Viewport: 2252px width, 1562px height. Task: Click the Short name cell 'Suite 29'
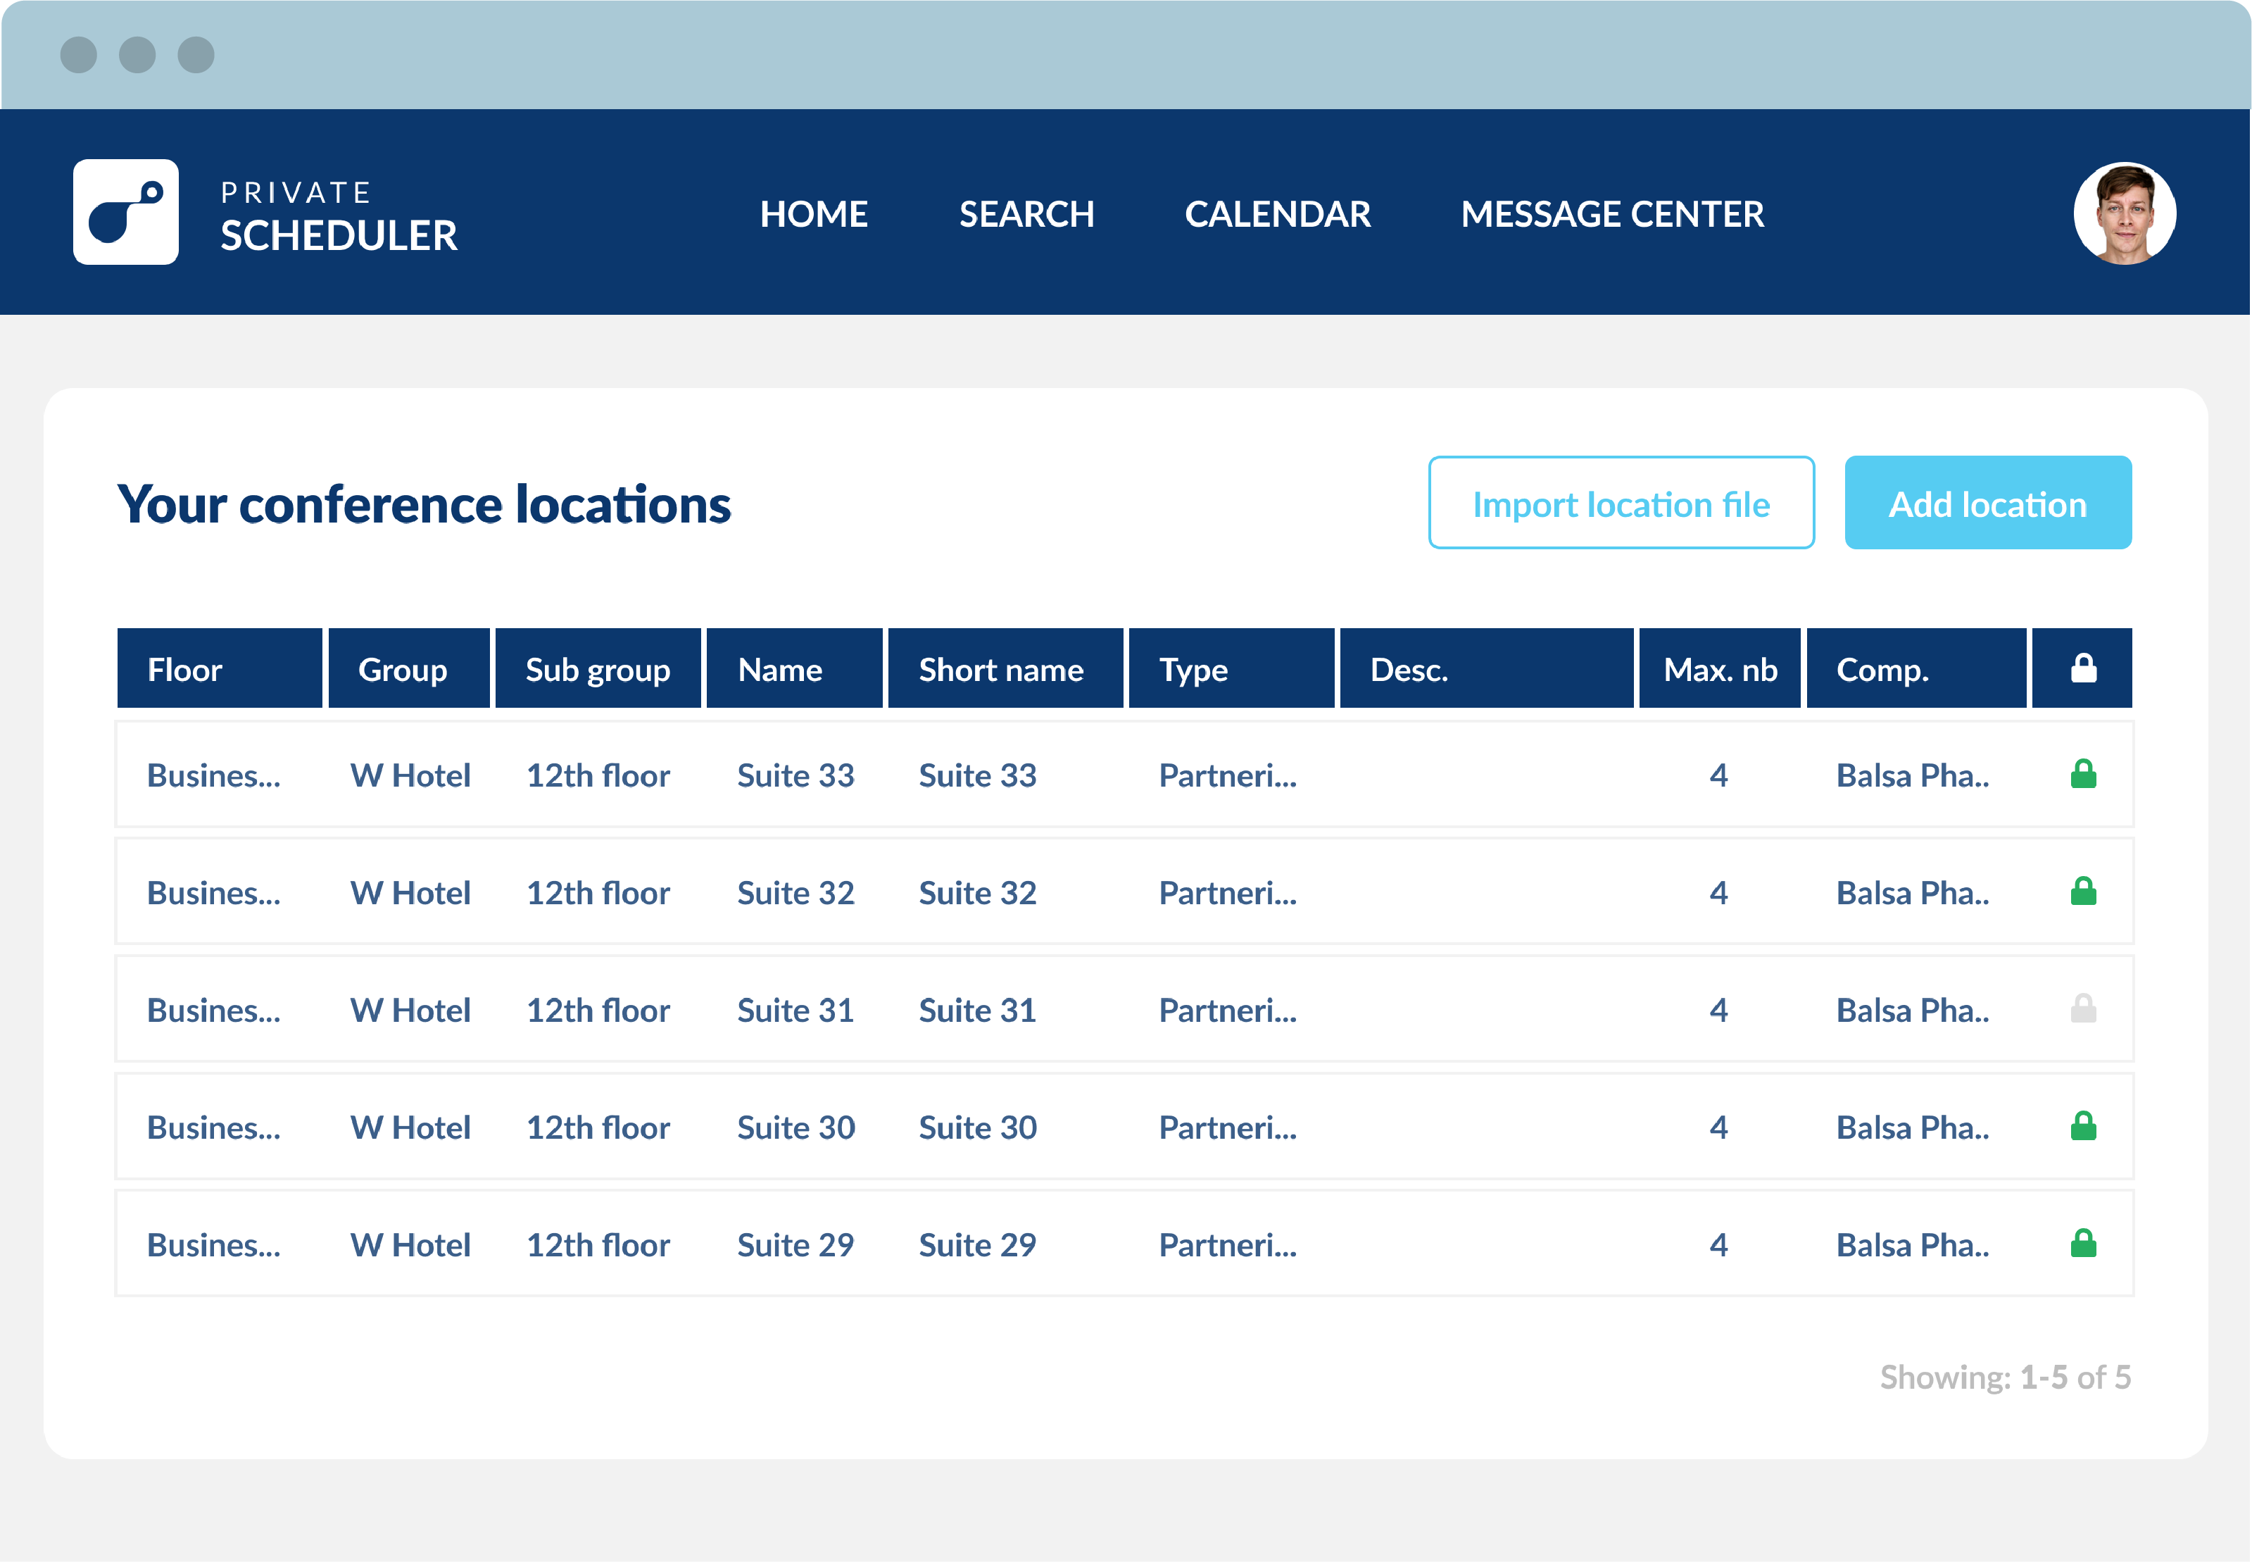(x=977, y=1245)
